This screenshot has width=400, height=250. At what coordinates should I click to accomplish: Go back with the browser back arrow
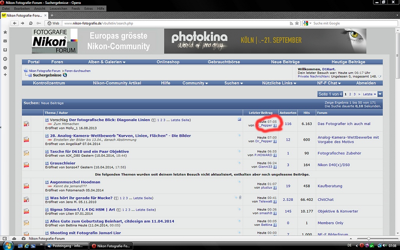click(15, 23)
